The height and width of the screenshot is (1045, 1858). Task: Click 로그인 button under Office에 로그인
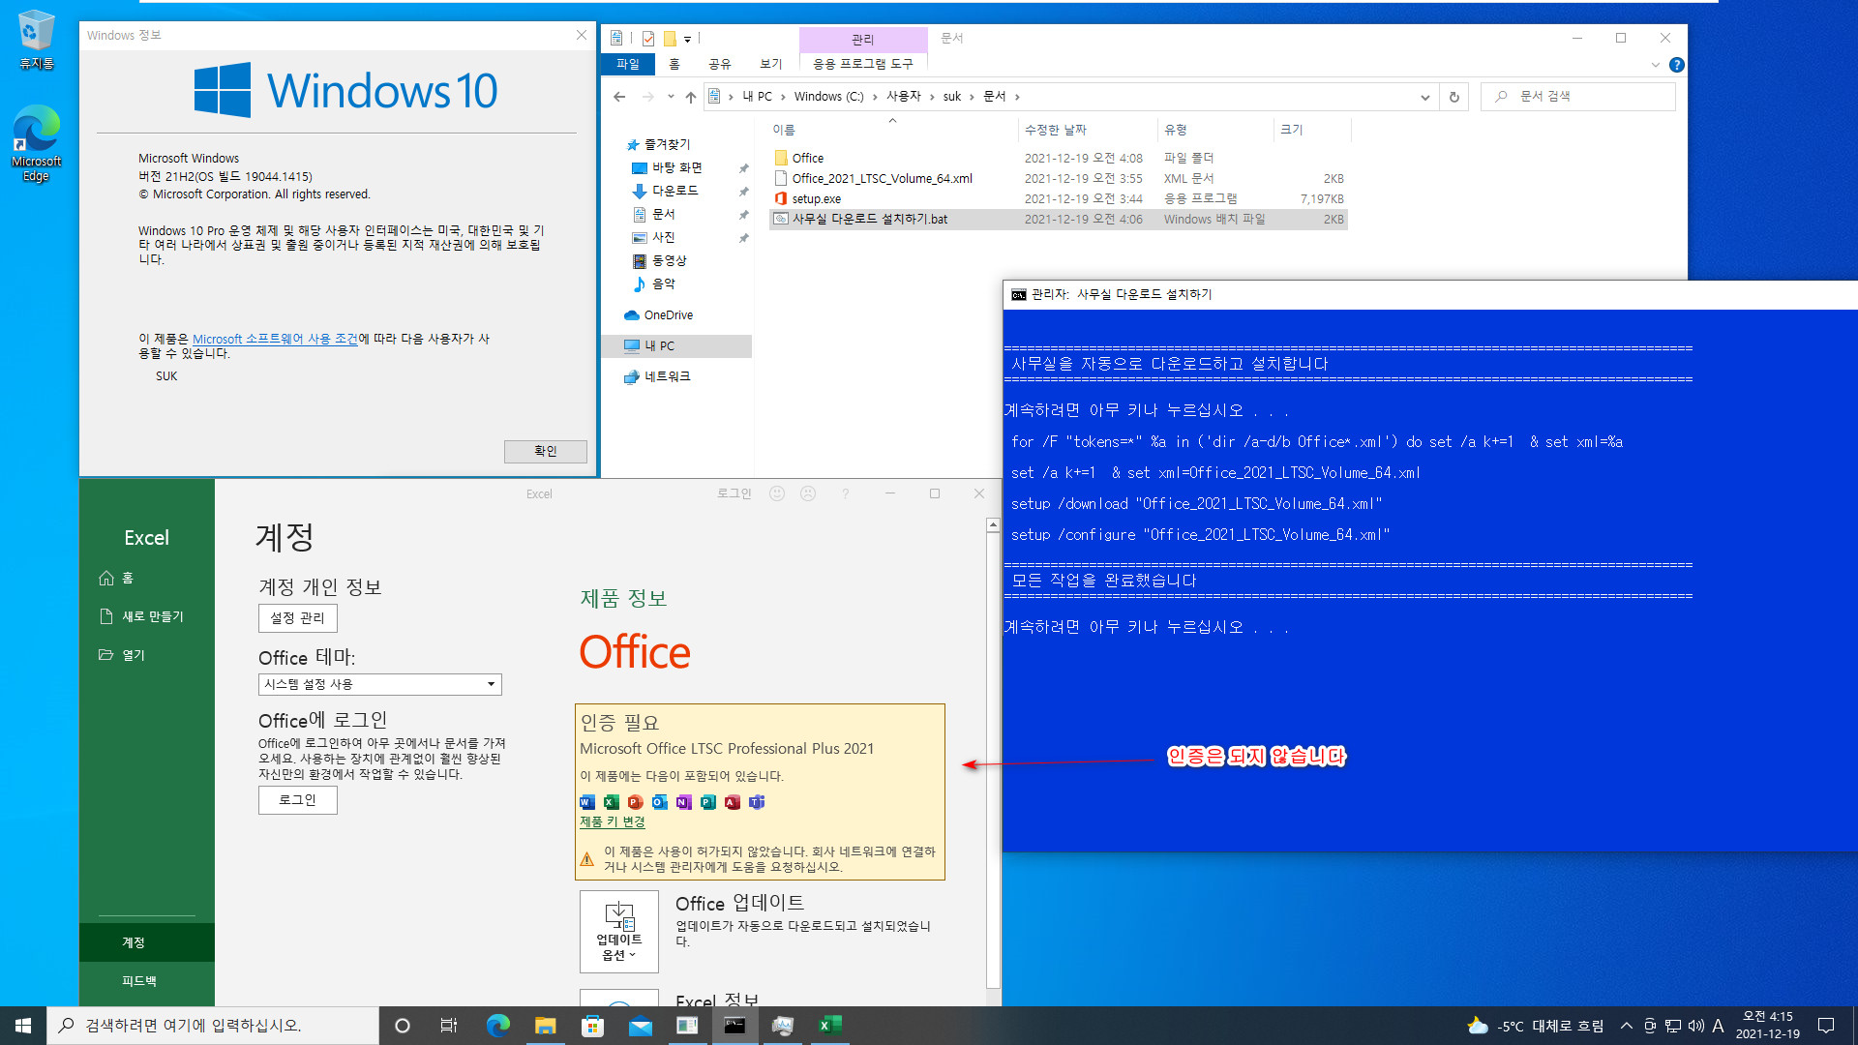[x=298, y=800]
